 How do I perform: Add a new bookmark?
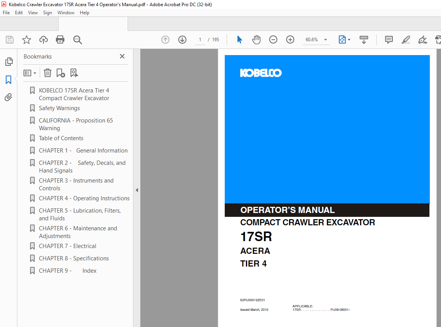click(x=61, y=73)
